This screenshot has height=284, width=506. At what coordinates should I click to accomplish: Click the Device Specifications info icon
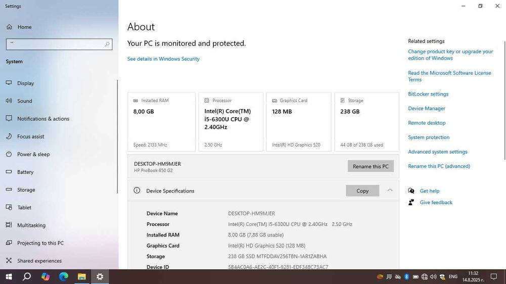tap(137, 191)
